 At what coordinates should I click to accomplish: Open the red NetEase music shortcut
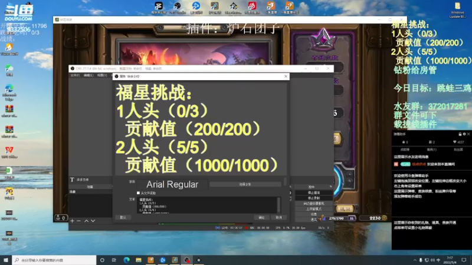point(252,6)
